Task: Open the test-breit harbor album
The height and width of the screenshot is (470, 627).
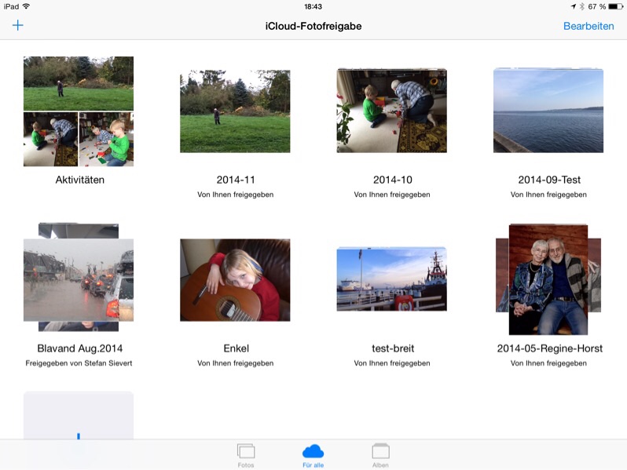Action: tap(391, 280)
